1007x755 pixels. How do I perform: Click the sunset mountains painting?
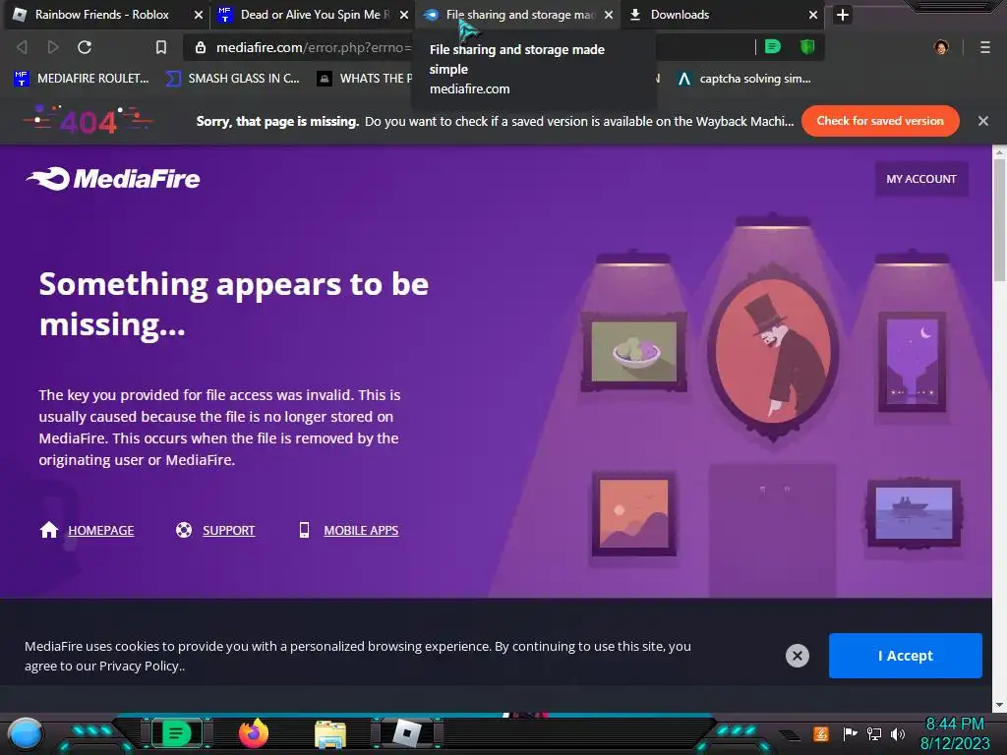(634, 513)
